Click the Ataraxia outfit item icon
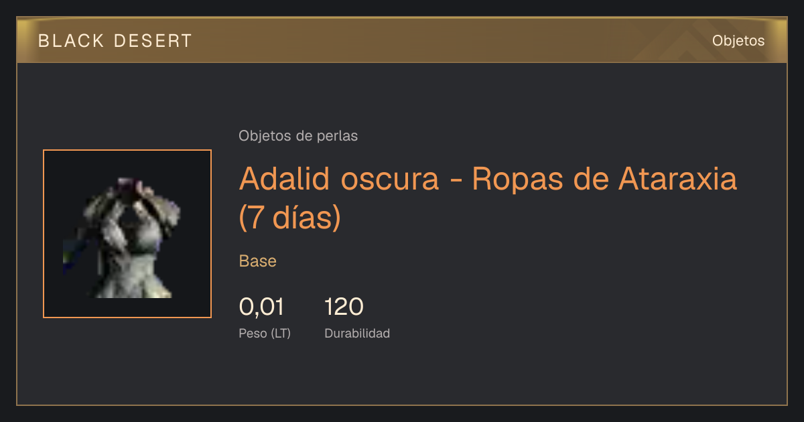This screenshot has height=422, width=804. [x=127, y=234]
